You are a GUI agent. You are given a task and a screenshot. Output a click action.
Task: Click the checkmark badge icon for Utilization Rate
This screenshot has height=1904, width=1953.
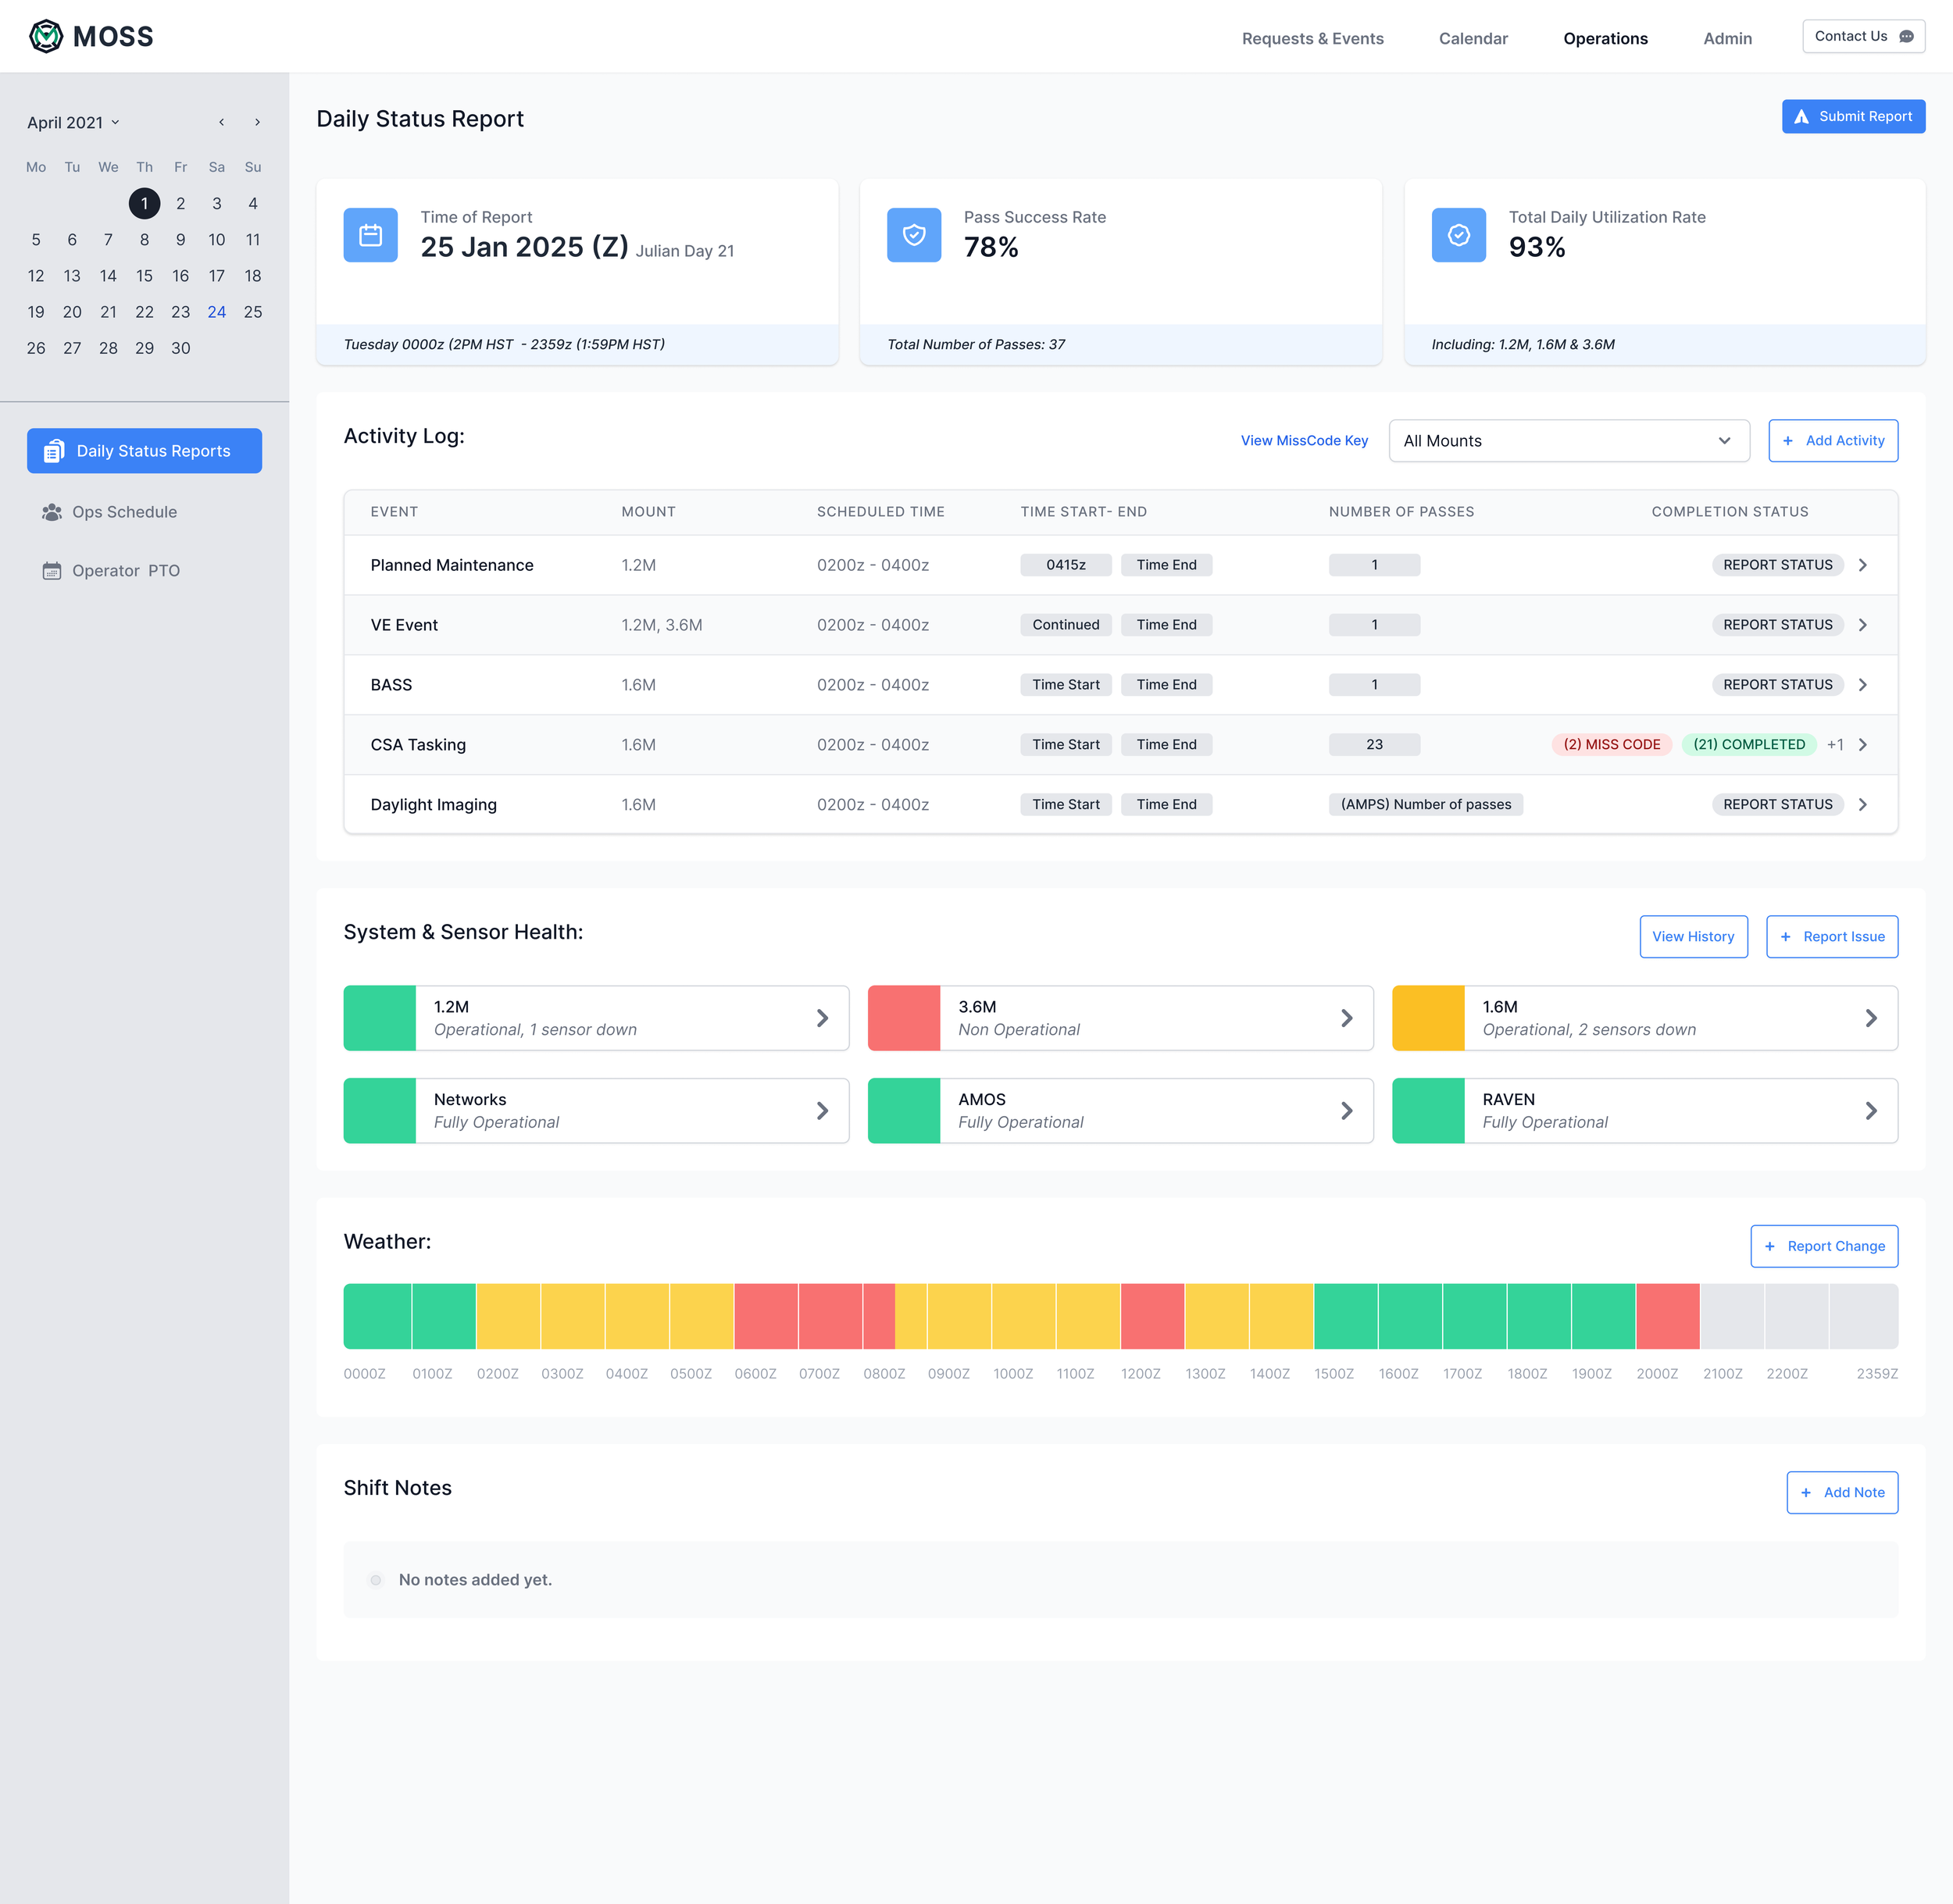pyautogui.click(x=1458, y=235)
